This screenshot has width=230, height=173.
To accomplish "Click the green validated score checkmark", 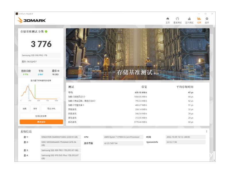I will [x=46, y=31].
